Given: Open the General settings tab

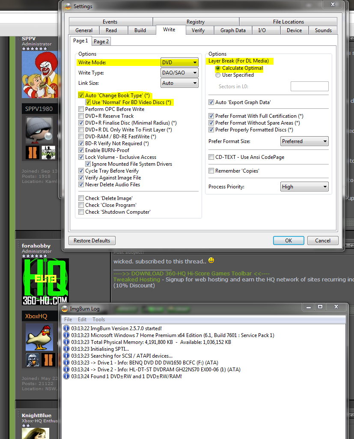Looking at the screenshot, I should coord(84,30).
